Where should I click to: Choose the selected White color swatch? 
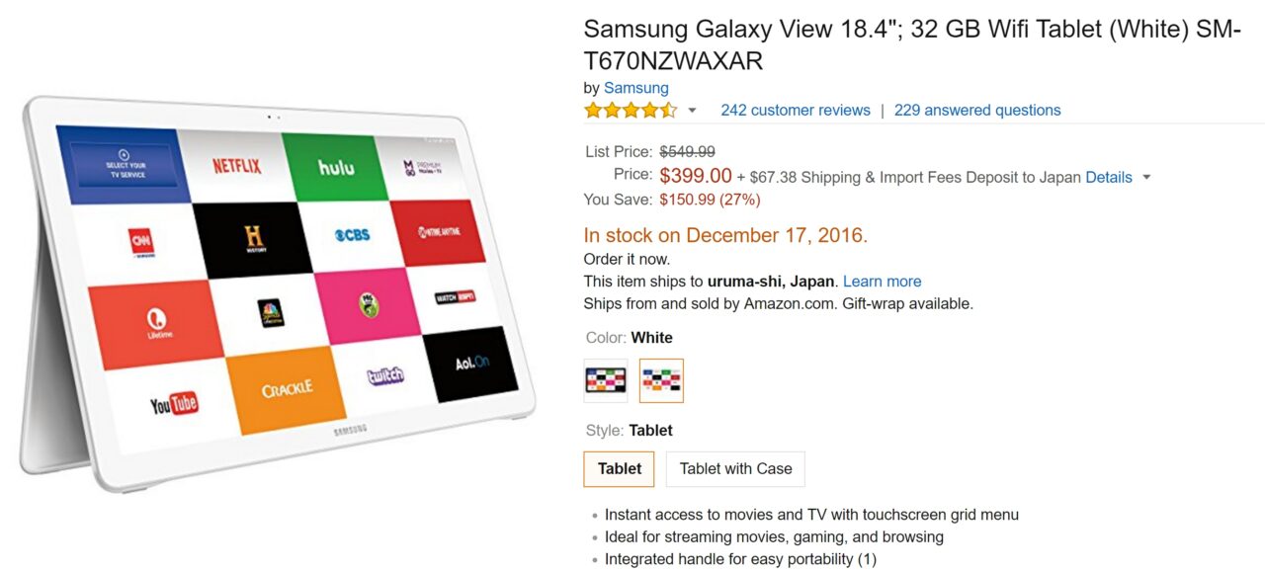(661, 380)
